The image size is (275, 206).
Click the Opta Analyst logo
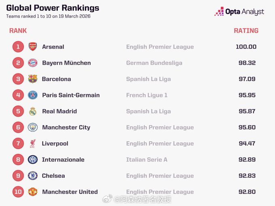point(239,12)
